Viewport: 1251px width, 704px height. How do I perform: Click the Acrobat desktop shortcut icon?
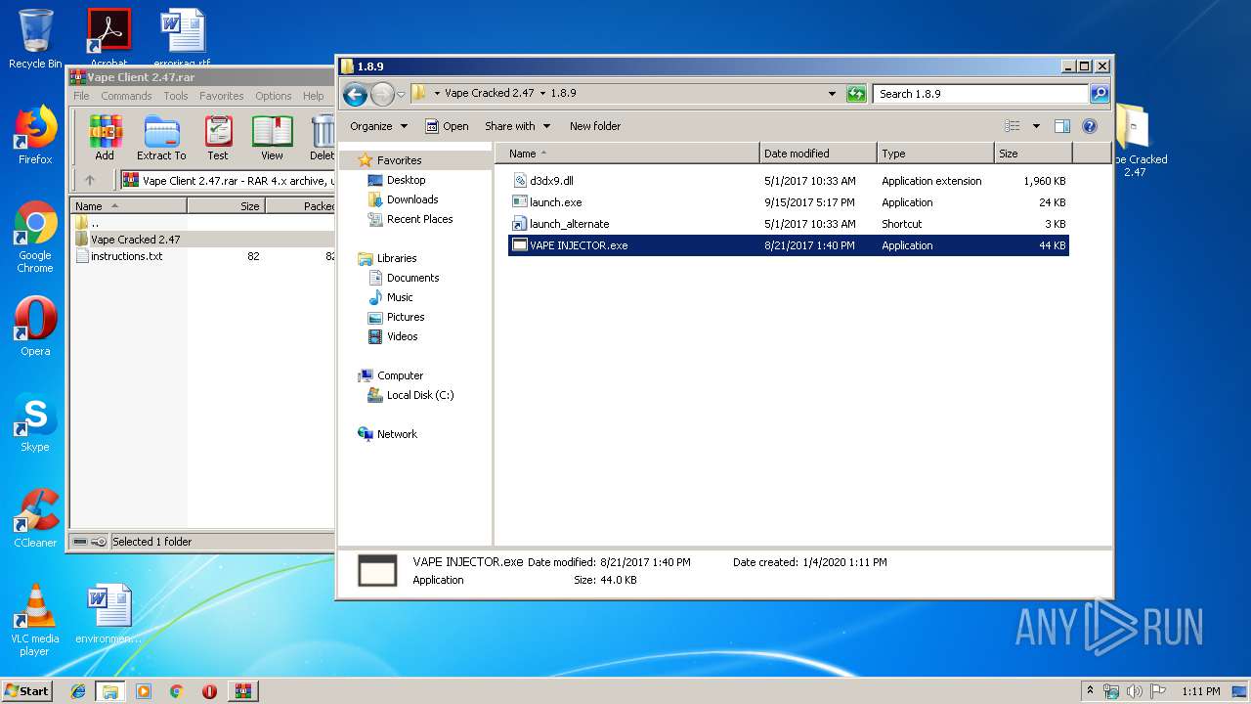pyautogui.click(x=108, y=35)
